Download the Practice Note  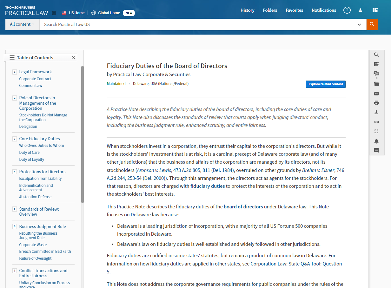[376, 112]
